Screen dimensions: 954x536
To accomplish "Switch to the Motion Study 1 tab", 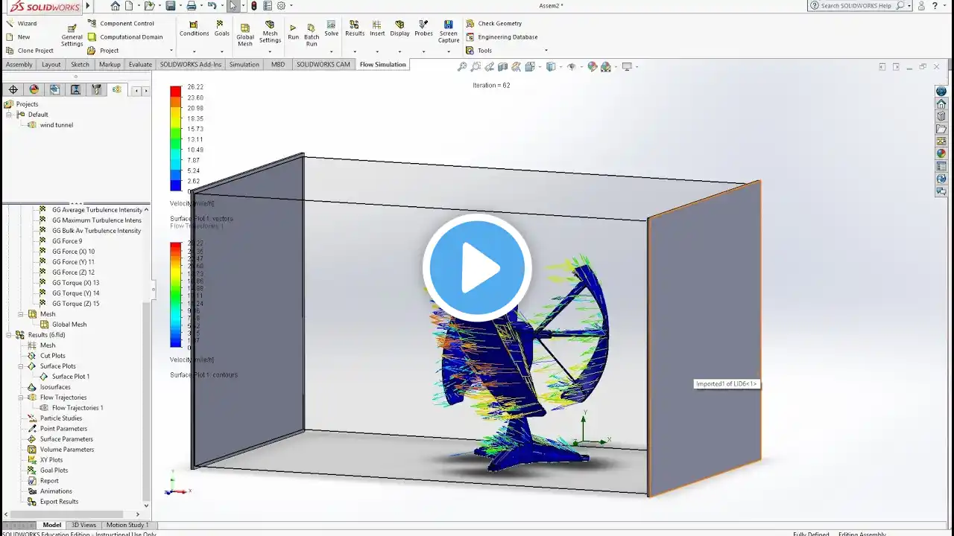I will coord(127,525).
